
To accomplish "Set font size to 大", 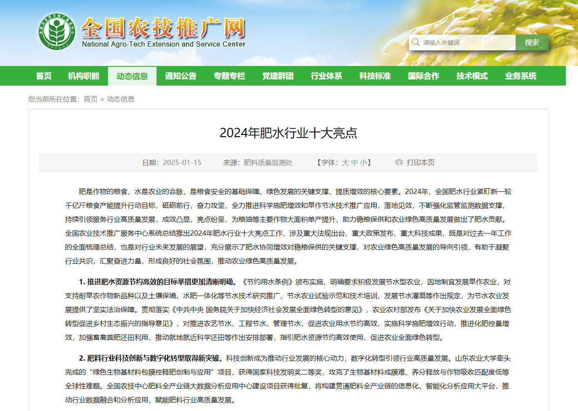I will 345,162.
